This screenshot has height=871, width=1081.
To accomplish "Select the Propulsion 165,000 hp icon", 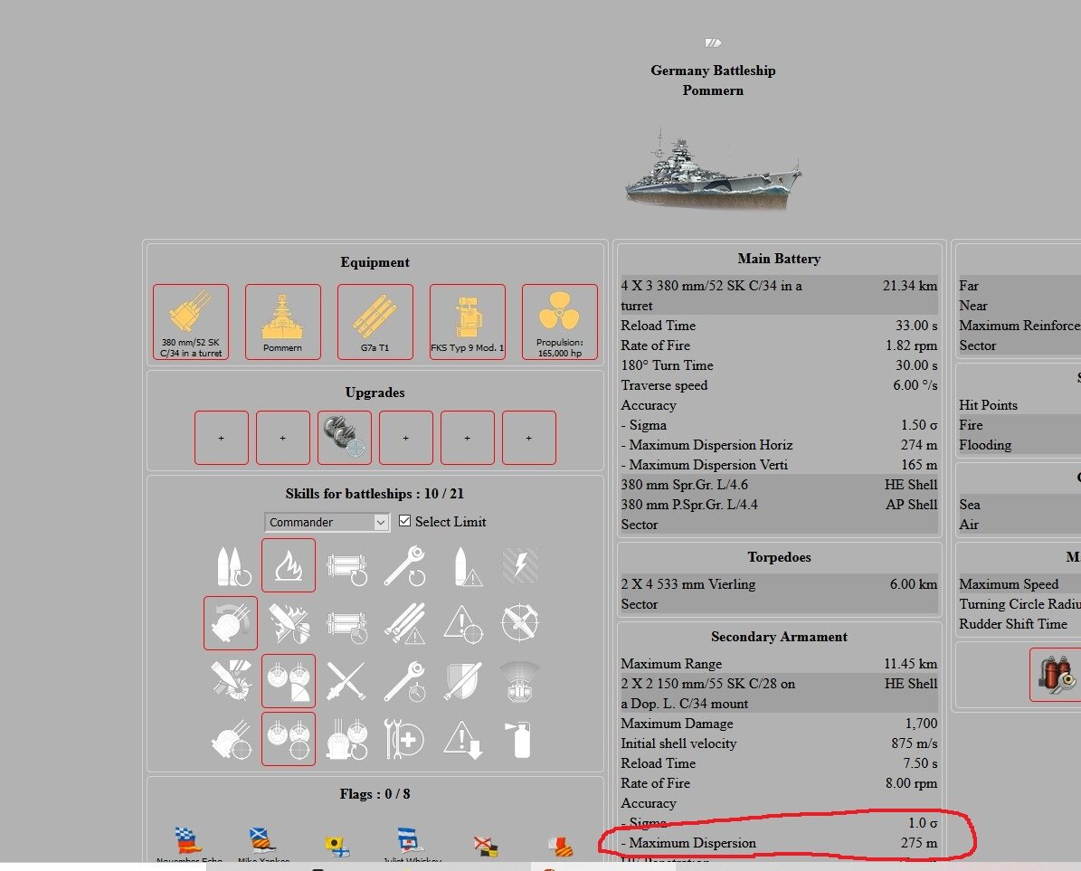I will [560, 322].
